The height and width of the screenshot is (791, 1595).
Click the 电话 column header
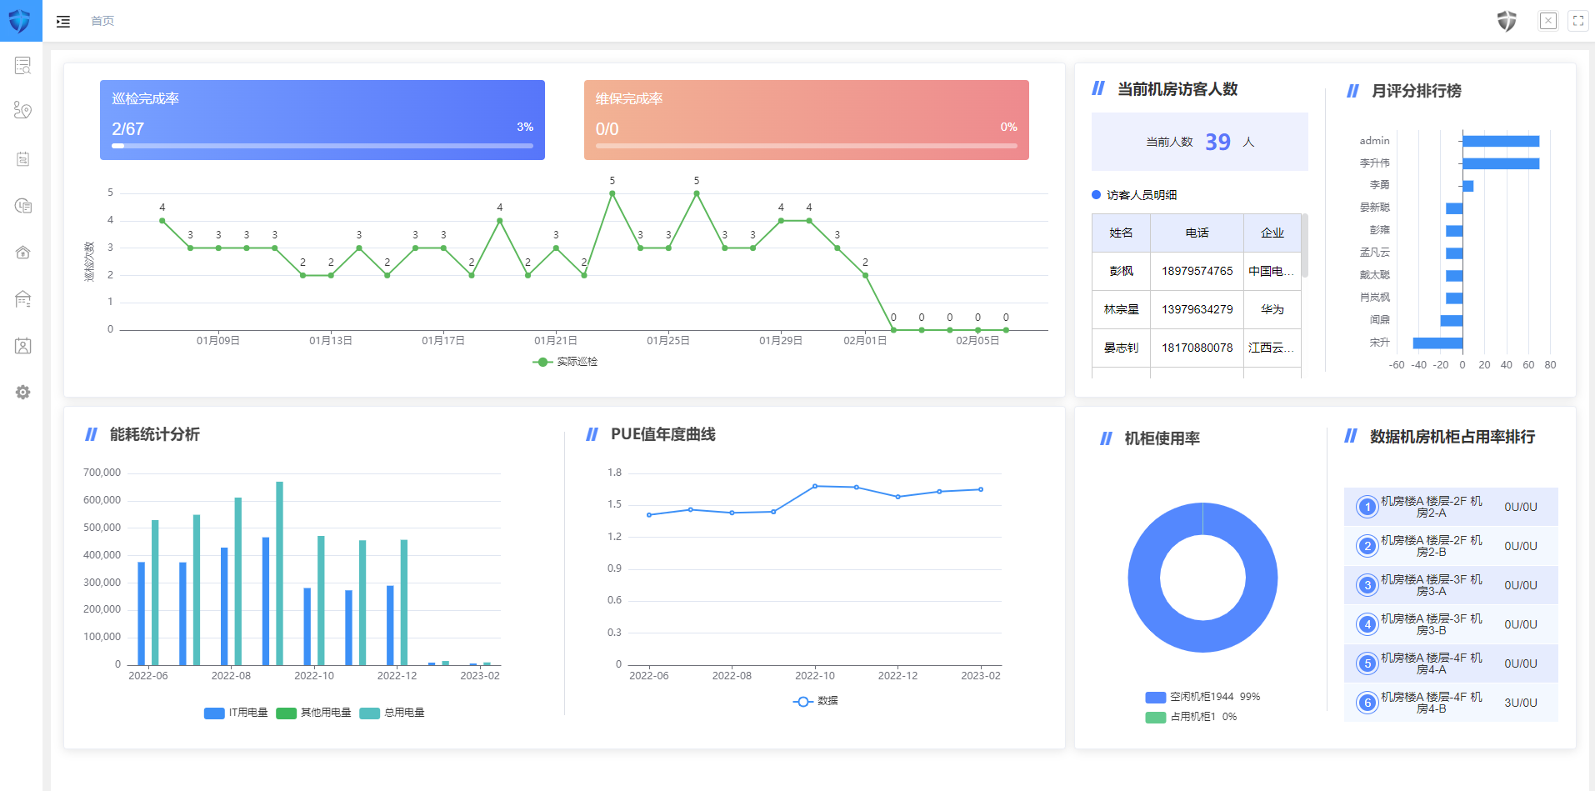(1197, 233)
